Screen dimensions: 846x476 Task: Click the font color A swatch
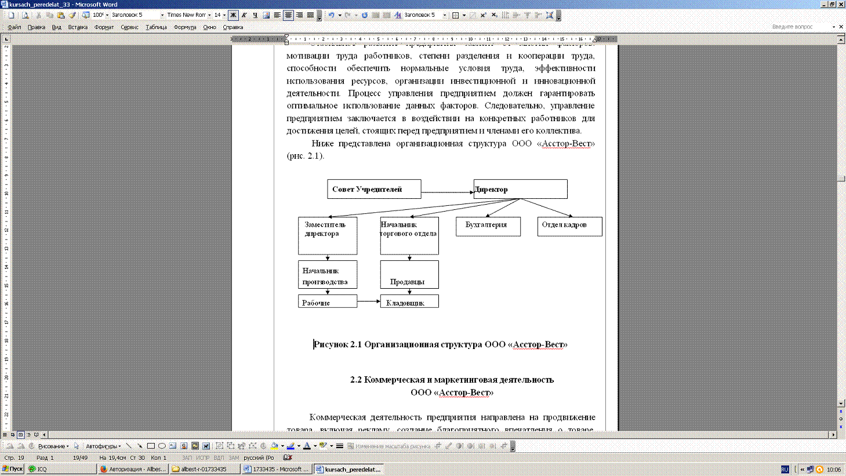[x=307, y=446]
